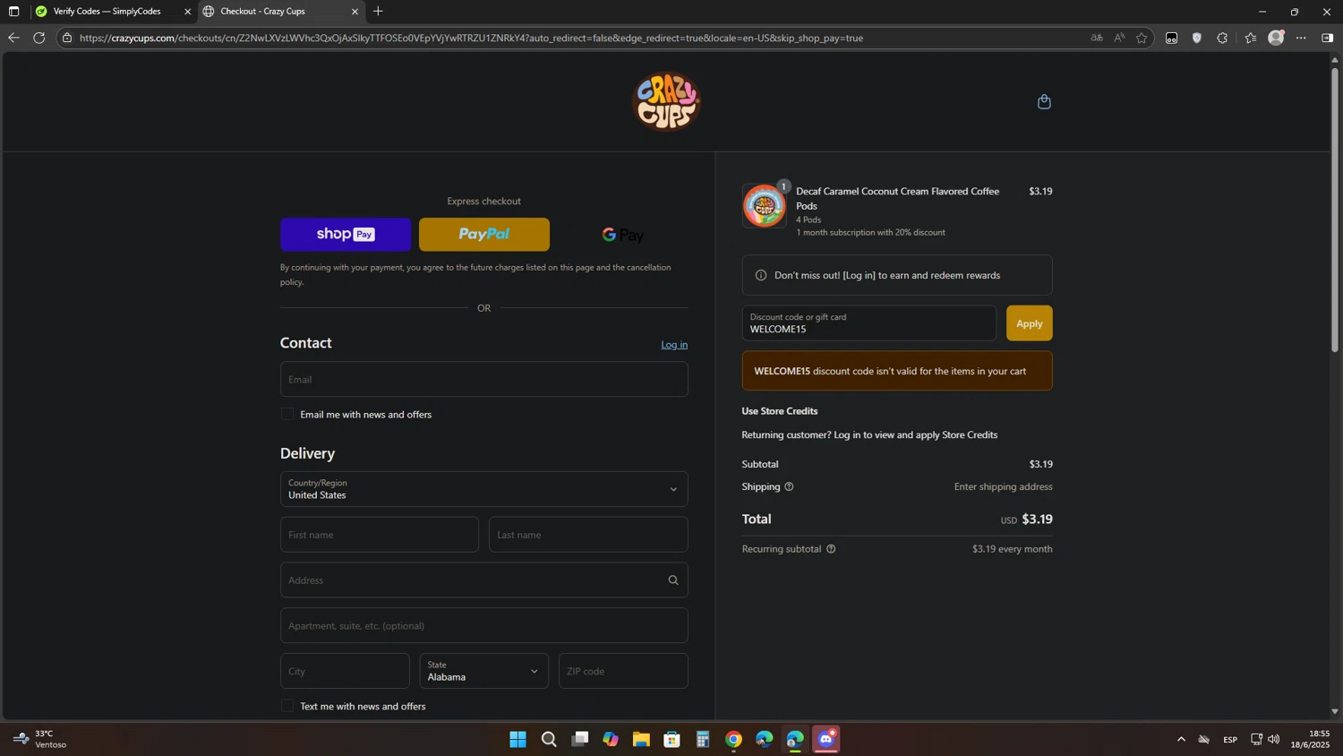Reload the checkout page

[39, 38]
